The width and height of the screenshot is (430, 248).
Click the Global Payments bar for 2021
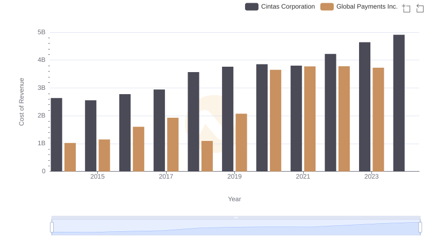point(310,119)
